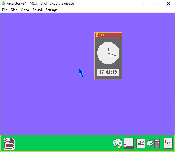Open the Settings menu
175x152 pixels.
point(52,10)
